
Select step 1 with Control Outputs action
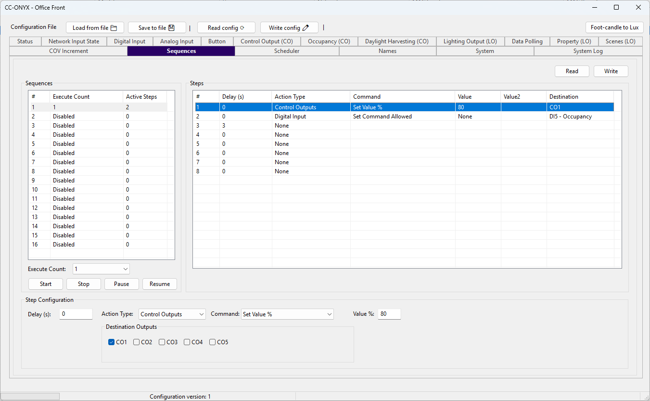(404, 107)
